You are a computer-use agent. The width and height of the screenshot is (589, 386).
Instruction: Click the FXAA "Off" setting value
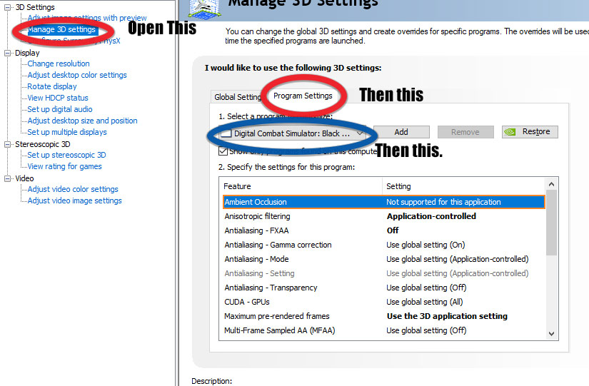tap(393, 230)
